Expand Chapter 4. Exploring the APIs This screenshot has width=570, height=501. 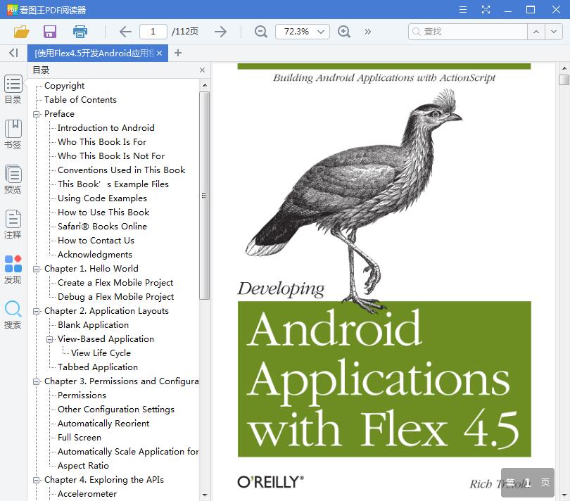coord(36,479)
